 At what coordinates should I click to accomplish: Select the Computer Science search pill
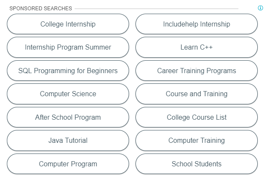[68, 94]
